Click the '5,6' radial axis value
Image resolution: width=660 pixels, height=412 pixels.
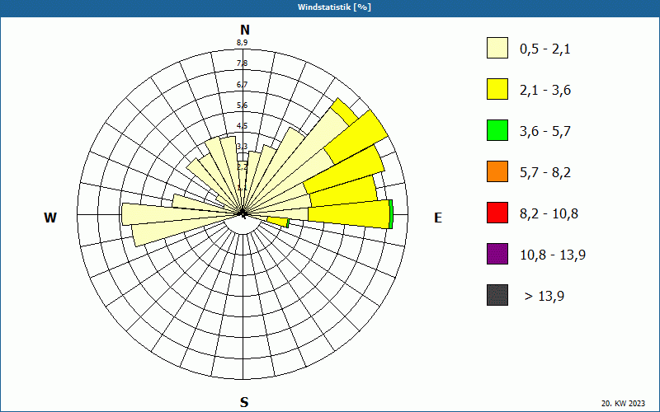click(242, 105)
